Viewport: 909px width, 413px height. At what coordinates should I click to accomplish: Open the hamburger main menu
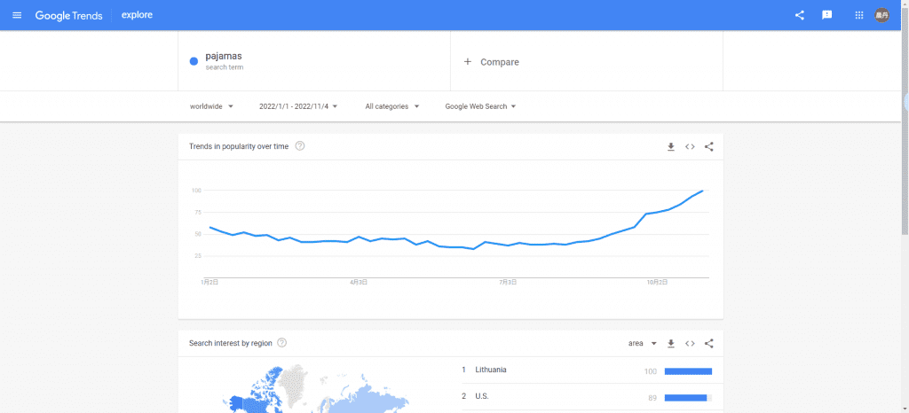click(x=17, y=15)
